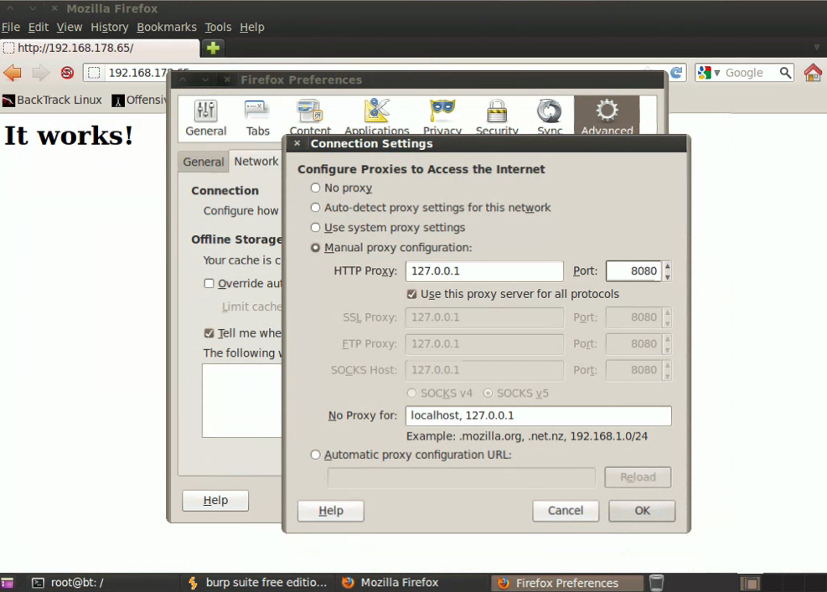Screen dimensions: 827x592
Task: Open the Privacy preferences pane
Action: pyautogui.click(x=442, y=117)
